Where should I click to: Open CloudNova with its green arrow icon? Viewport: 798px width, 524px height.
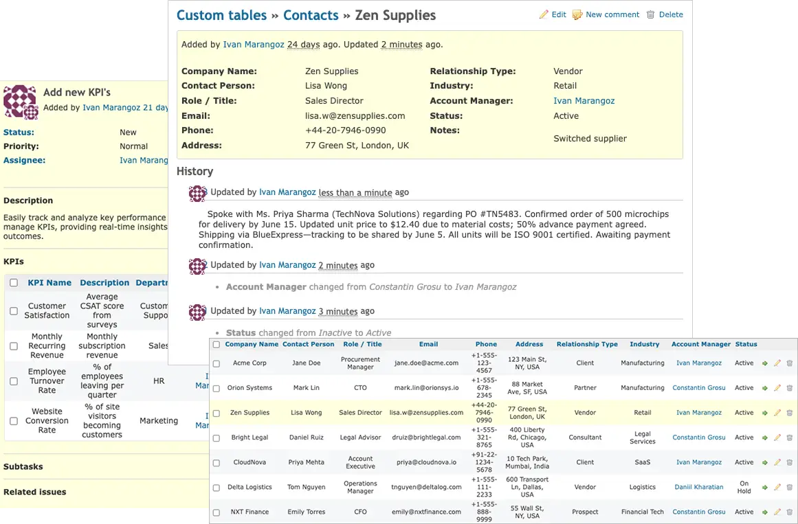tap(765, 462)
